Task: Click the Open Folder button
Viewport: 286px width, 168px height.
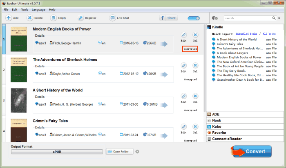Action: [120, 151]
